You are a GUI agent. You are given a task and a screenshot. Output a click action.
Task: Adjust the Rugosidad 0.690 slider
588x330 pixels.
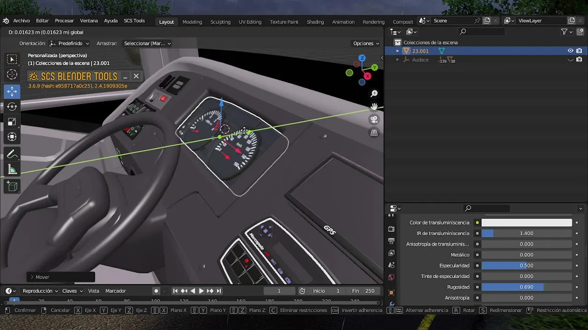tap(526, 287)
